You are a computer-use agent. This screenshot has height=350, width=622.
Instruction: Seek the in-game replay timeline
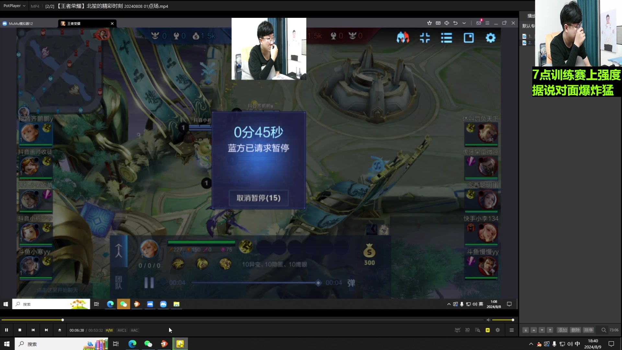click(255, 283)
